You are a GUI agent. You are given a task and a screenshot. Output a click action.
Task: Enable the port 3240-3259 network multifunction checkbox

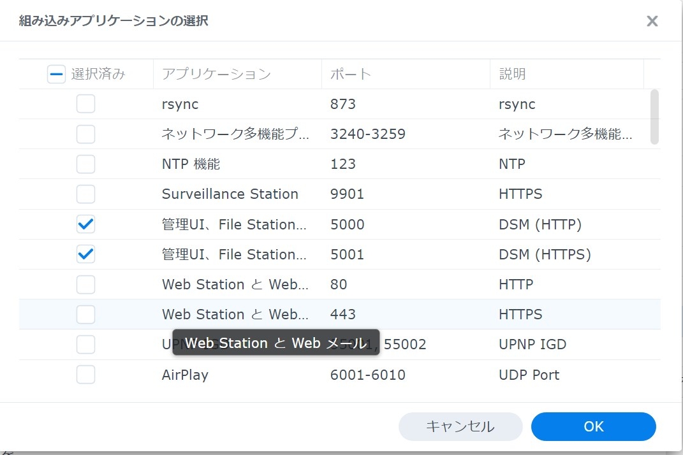click(85, 134)
